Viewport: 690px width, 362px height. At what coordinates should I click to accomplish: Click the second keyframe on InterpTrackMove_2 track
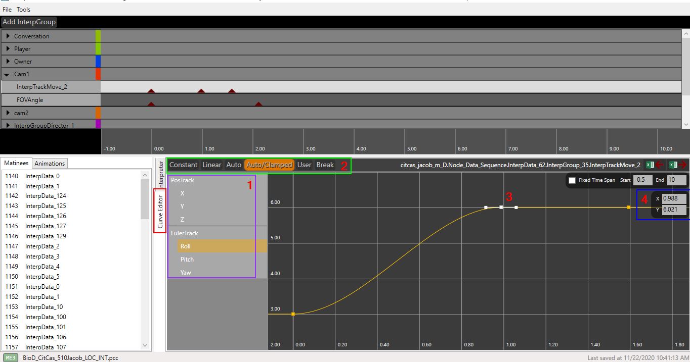(x=201, y=91)
